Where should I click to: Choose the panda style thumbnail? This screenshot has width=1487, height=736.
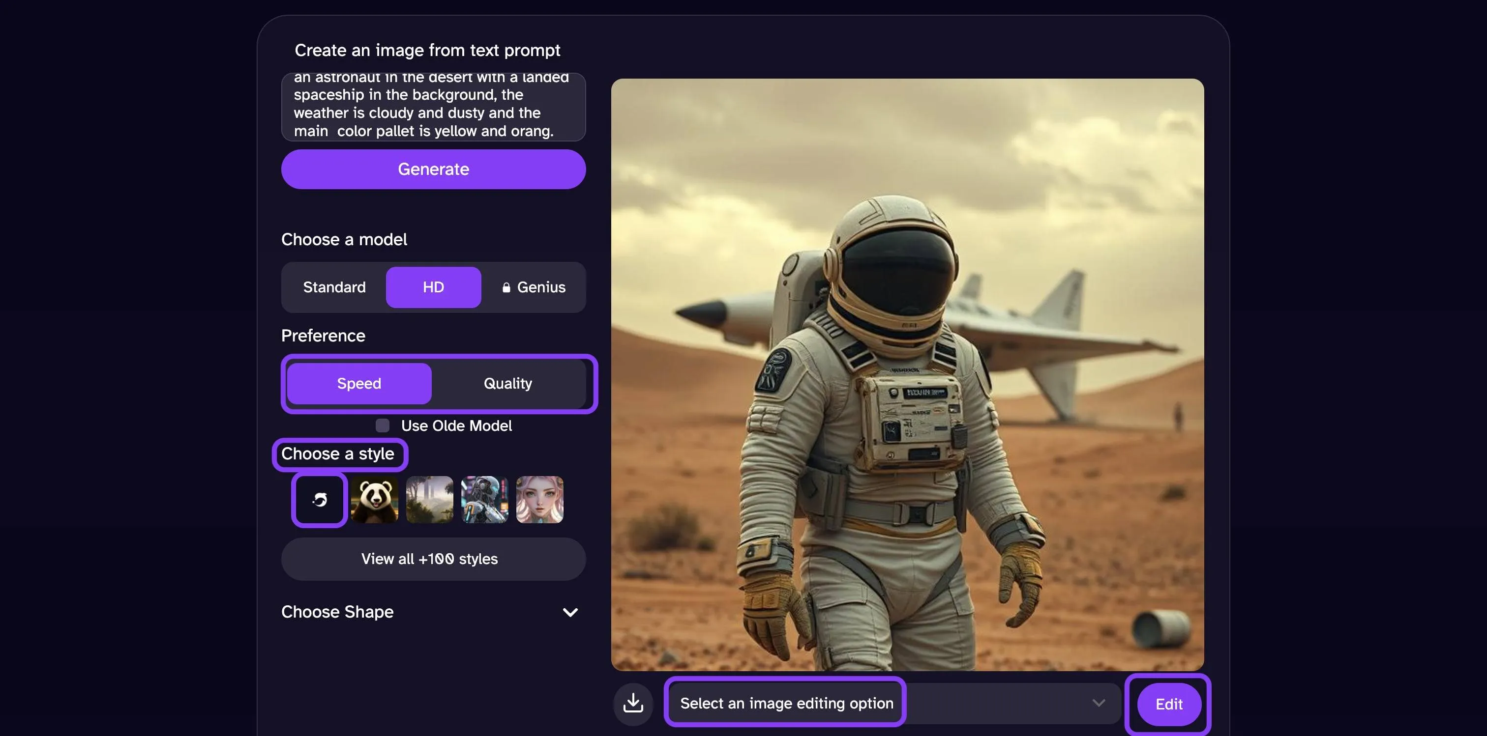point(375,500)
